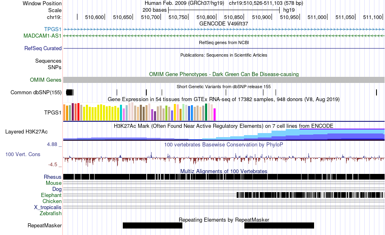Screen dimensions: 385x235
Task: Click the rightmost dbSNP variant tick
Action: pyautogui.click(x=376, y=92)
